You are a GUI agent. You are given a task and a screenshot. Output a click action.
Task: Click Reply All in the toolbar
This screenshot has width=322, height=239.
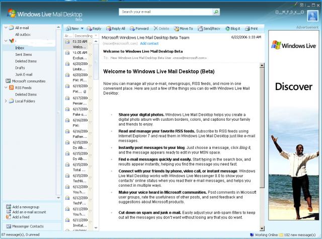click(x=115, y=29)
